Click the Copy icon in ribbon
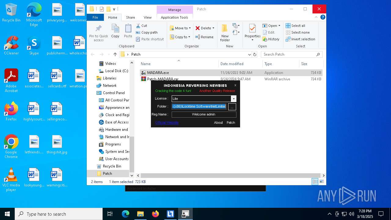The image size is (391, 220). (115, 31)
